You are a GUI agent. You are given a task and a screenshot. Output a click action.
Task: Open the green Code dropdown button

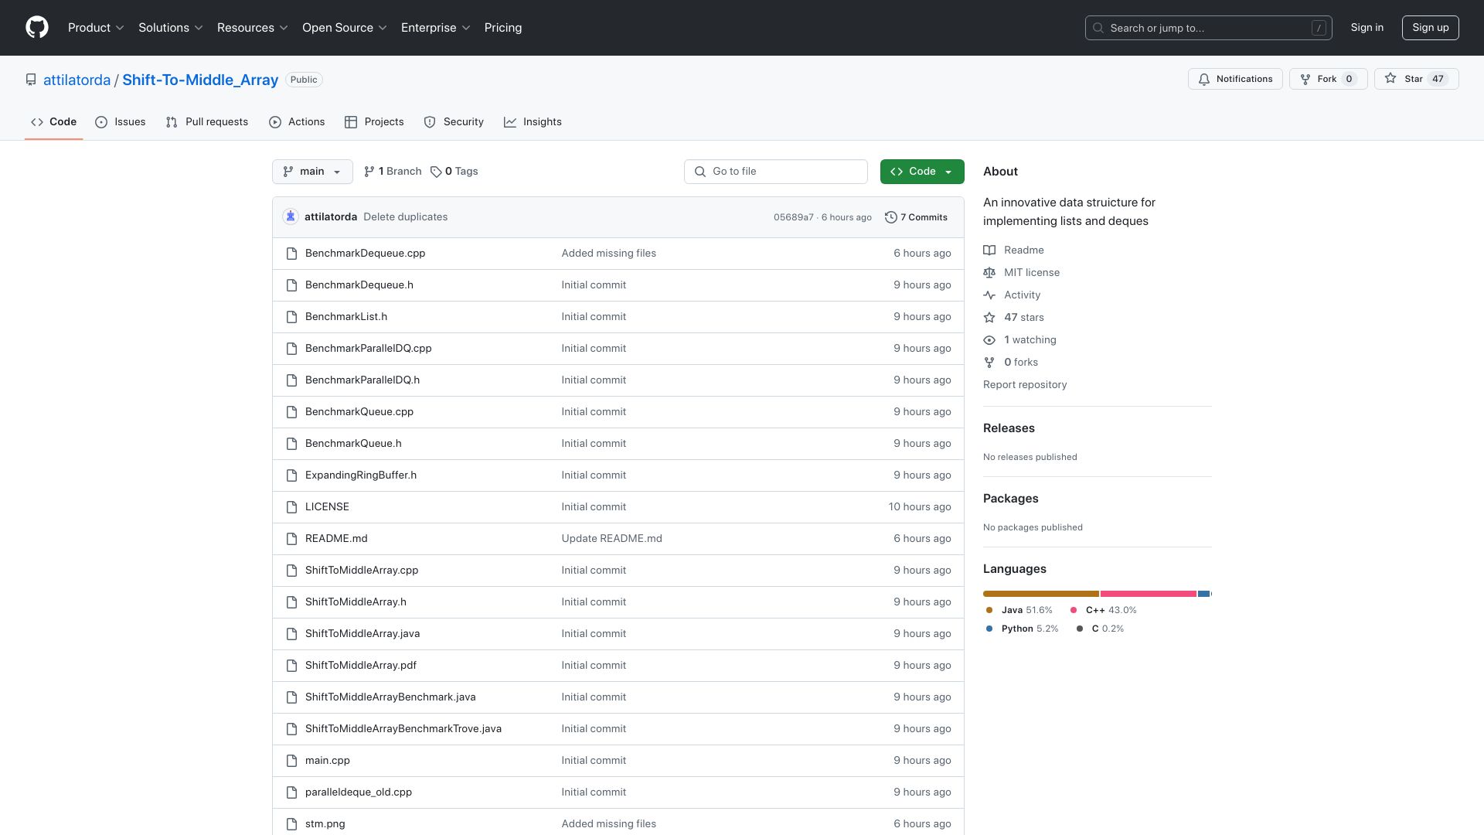coord(922,172)
